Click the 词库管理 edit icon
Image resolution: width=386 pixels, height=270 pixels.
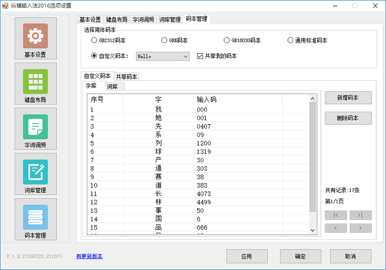click(35, 172)
